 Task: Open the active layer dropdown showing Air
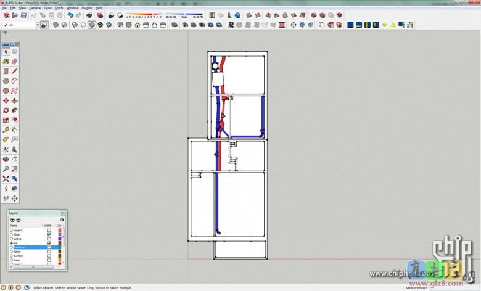point(37,25)
